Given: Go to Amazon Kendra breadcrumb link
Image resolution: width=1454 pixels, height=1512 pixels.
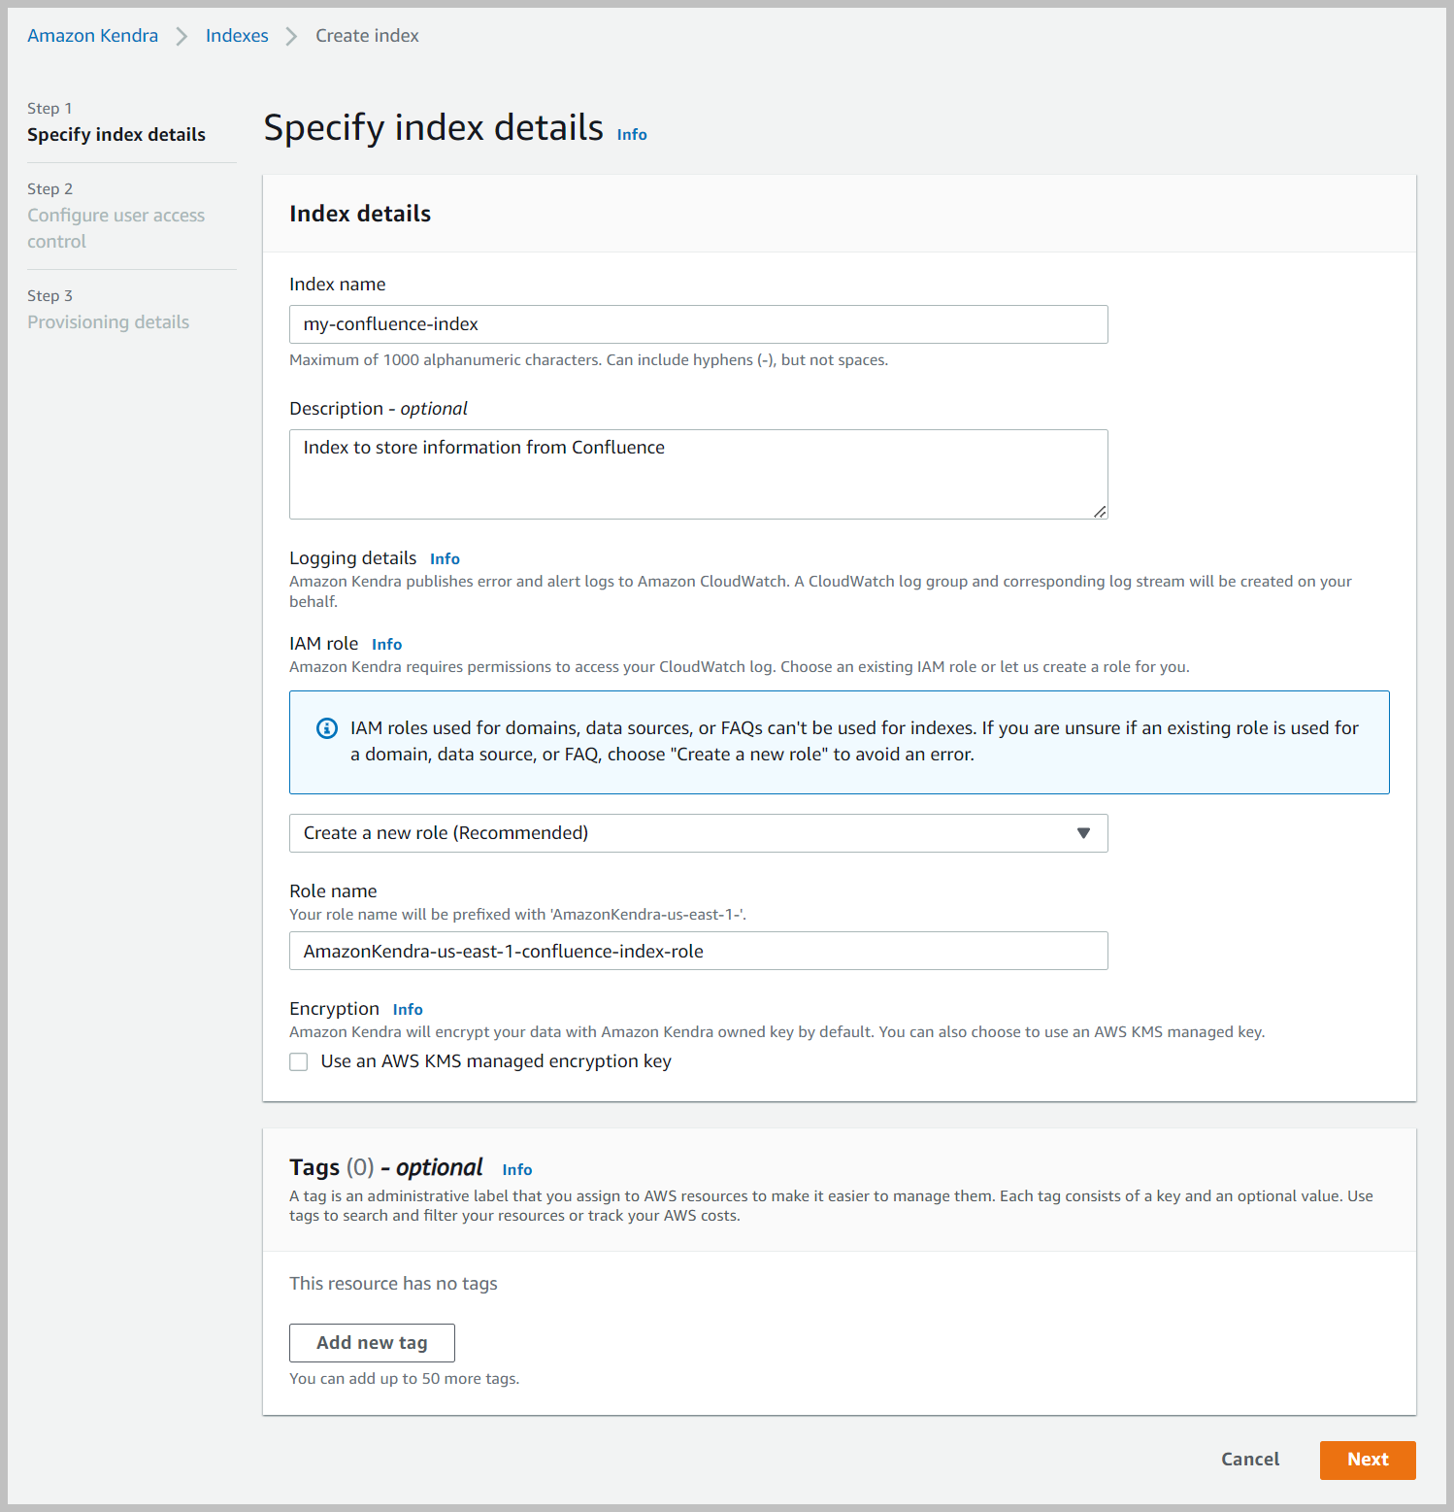Looking at the screenshot, I should 92,35.
